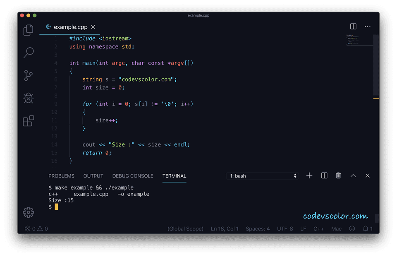Open the Explorer sidebar icon
Image resolution: width=397 pixels, height=257 pixels.
(28, 30)
